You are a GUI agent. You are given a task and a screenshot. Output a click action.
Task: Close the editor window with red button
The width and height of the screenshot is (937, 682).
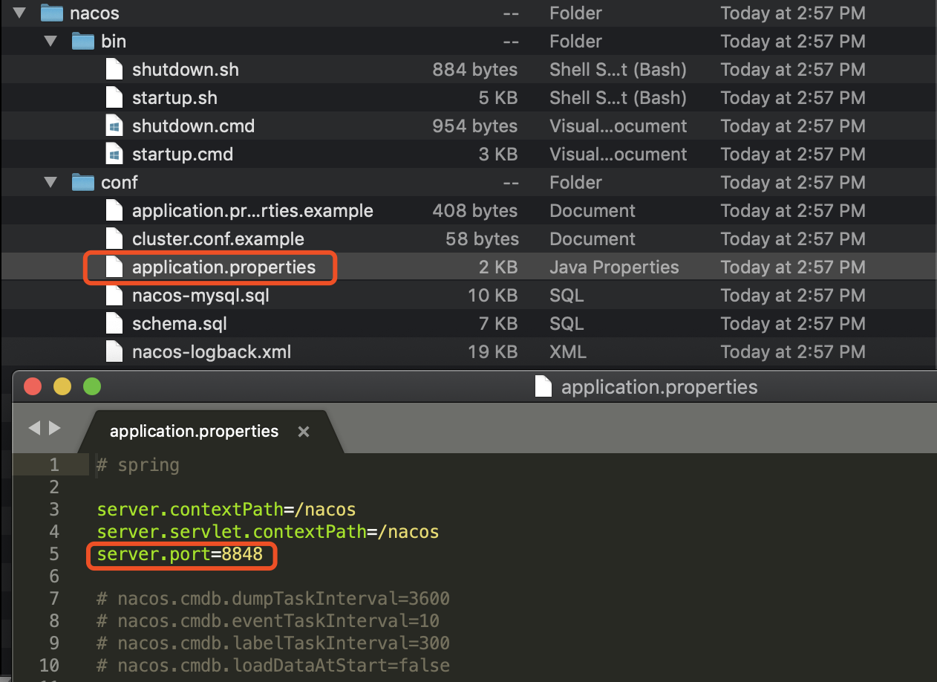pos(33,386)
